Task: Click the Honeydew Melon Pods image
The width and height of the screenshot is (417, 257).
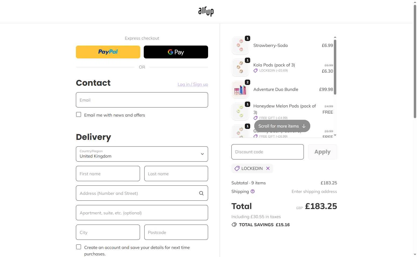Action: click(x=240, y=111)
